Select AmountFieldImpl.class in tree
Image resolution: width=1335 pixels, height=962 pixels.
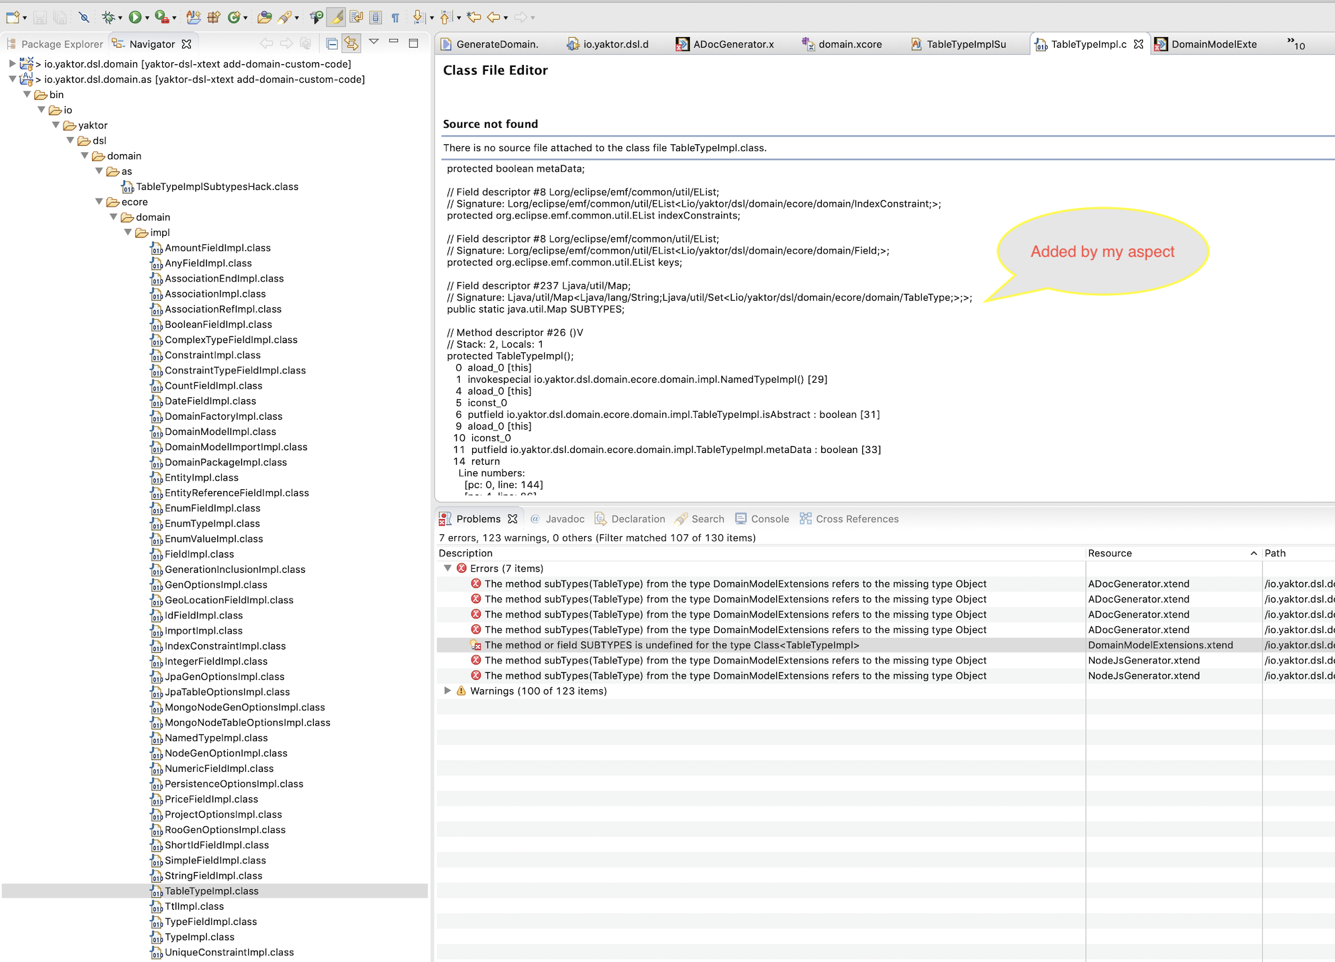(217, 248)
